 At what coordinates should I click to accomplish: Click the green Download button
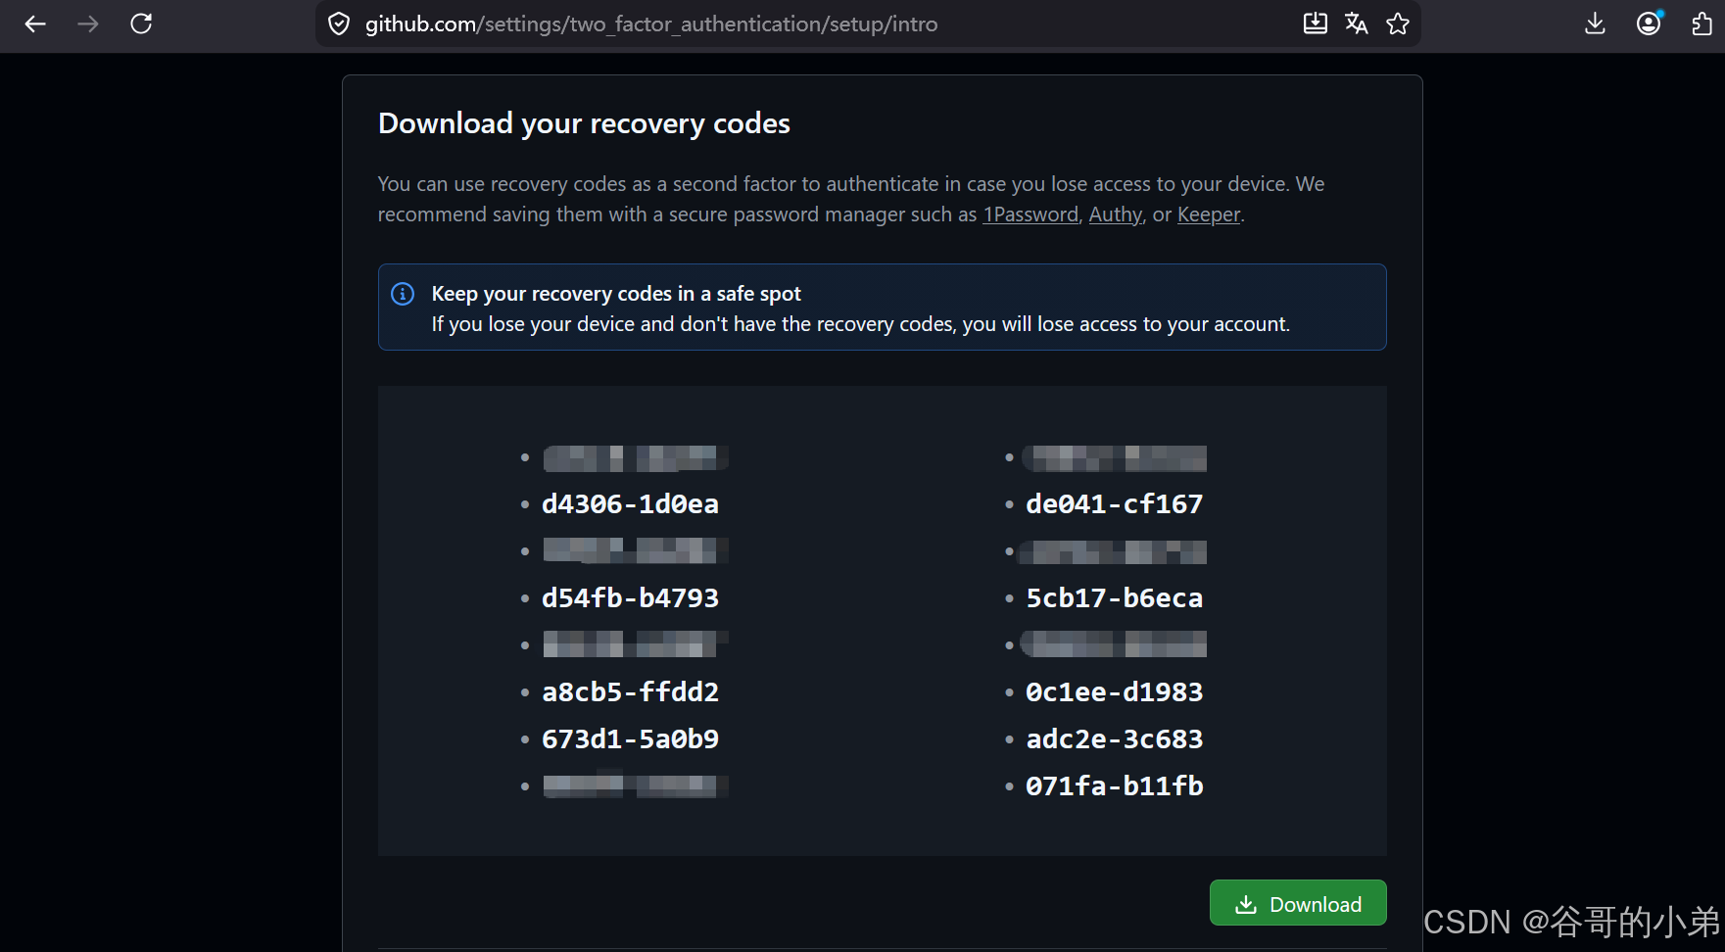coord(1298,903)
